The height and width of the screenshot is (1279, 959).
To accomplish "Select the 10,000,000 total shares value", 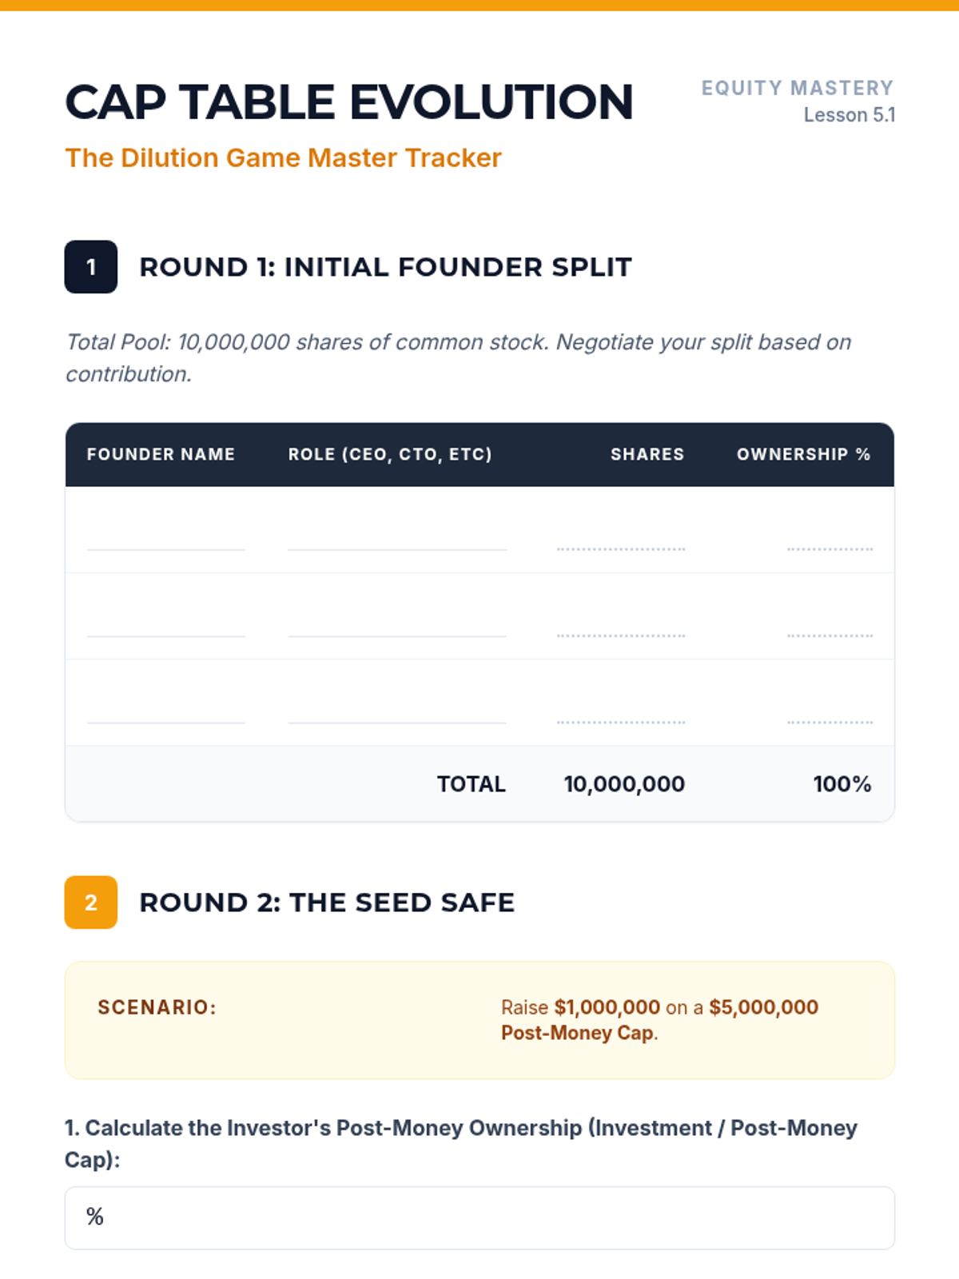I will (624, 784).
